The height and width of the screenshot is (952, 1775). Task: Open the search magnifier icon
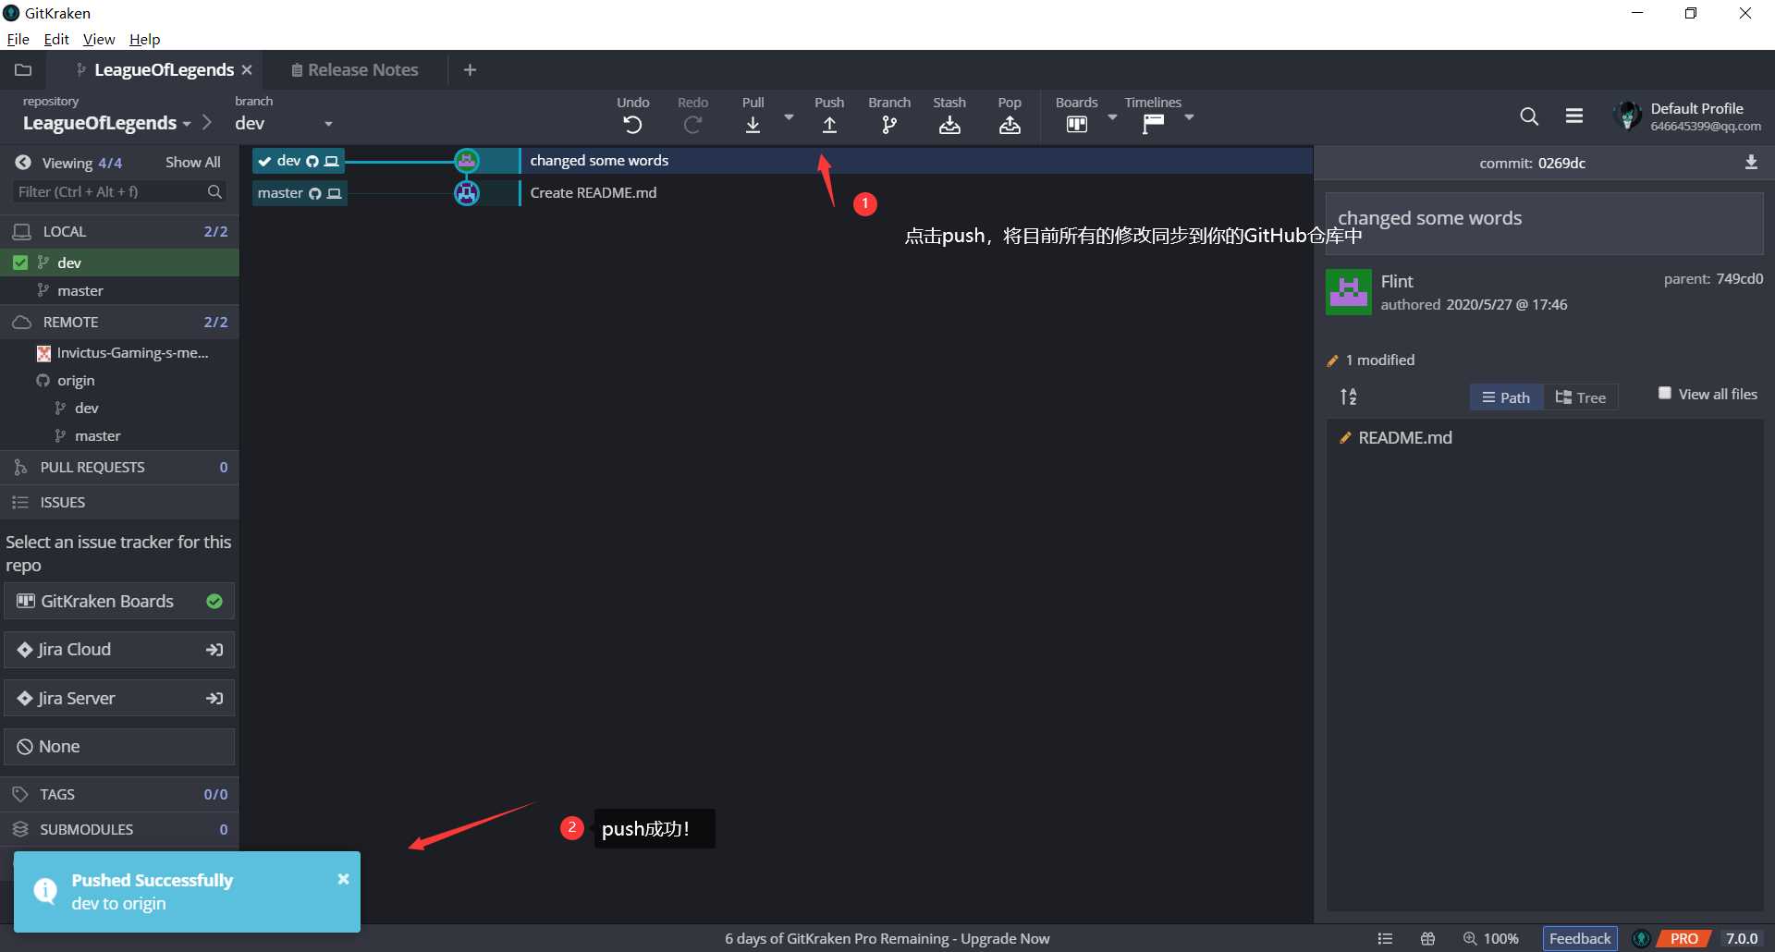point(1529,116)
